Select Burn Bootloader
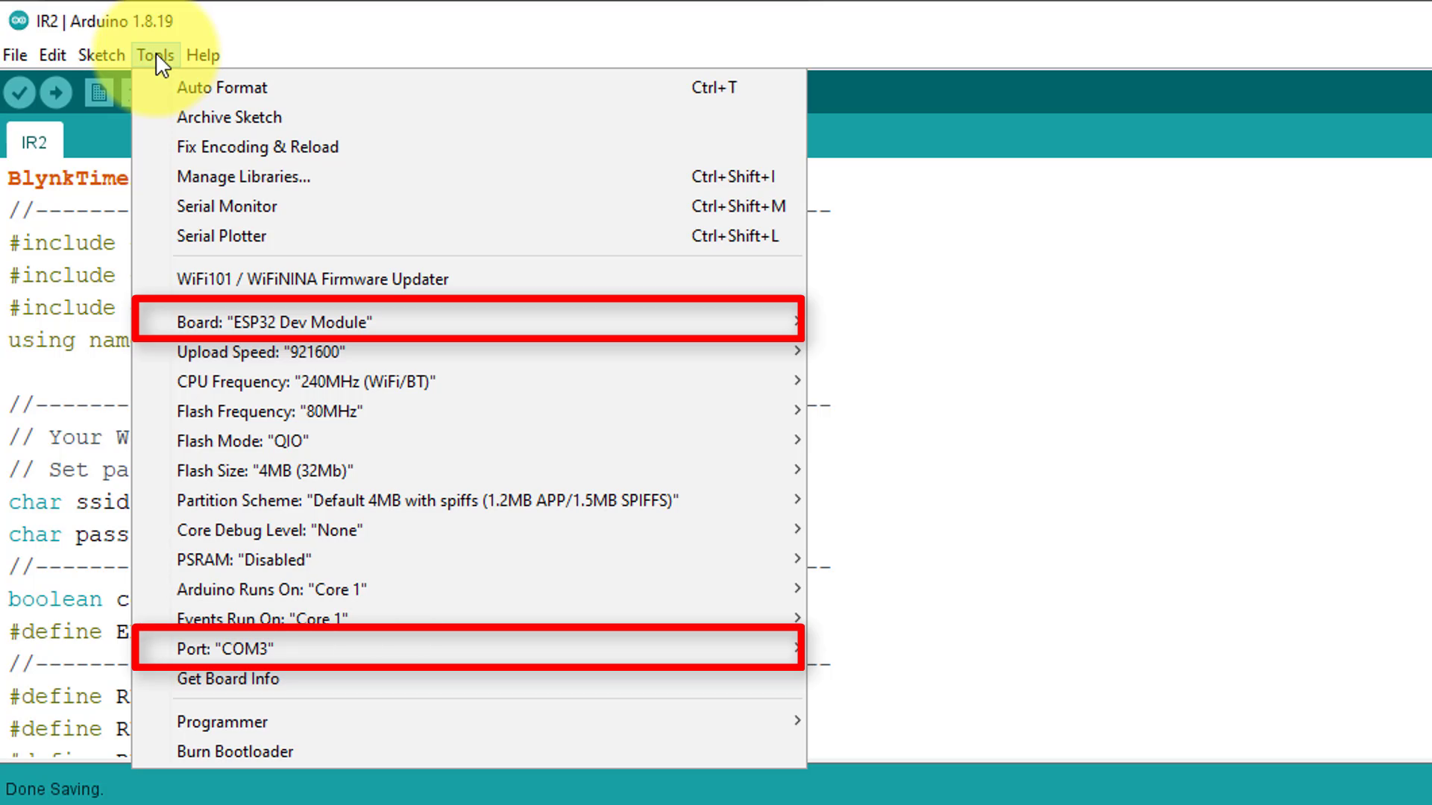 pyautogui.click(x=469, y=751)
